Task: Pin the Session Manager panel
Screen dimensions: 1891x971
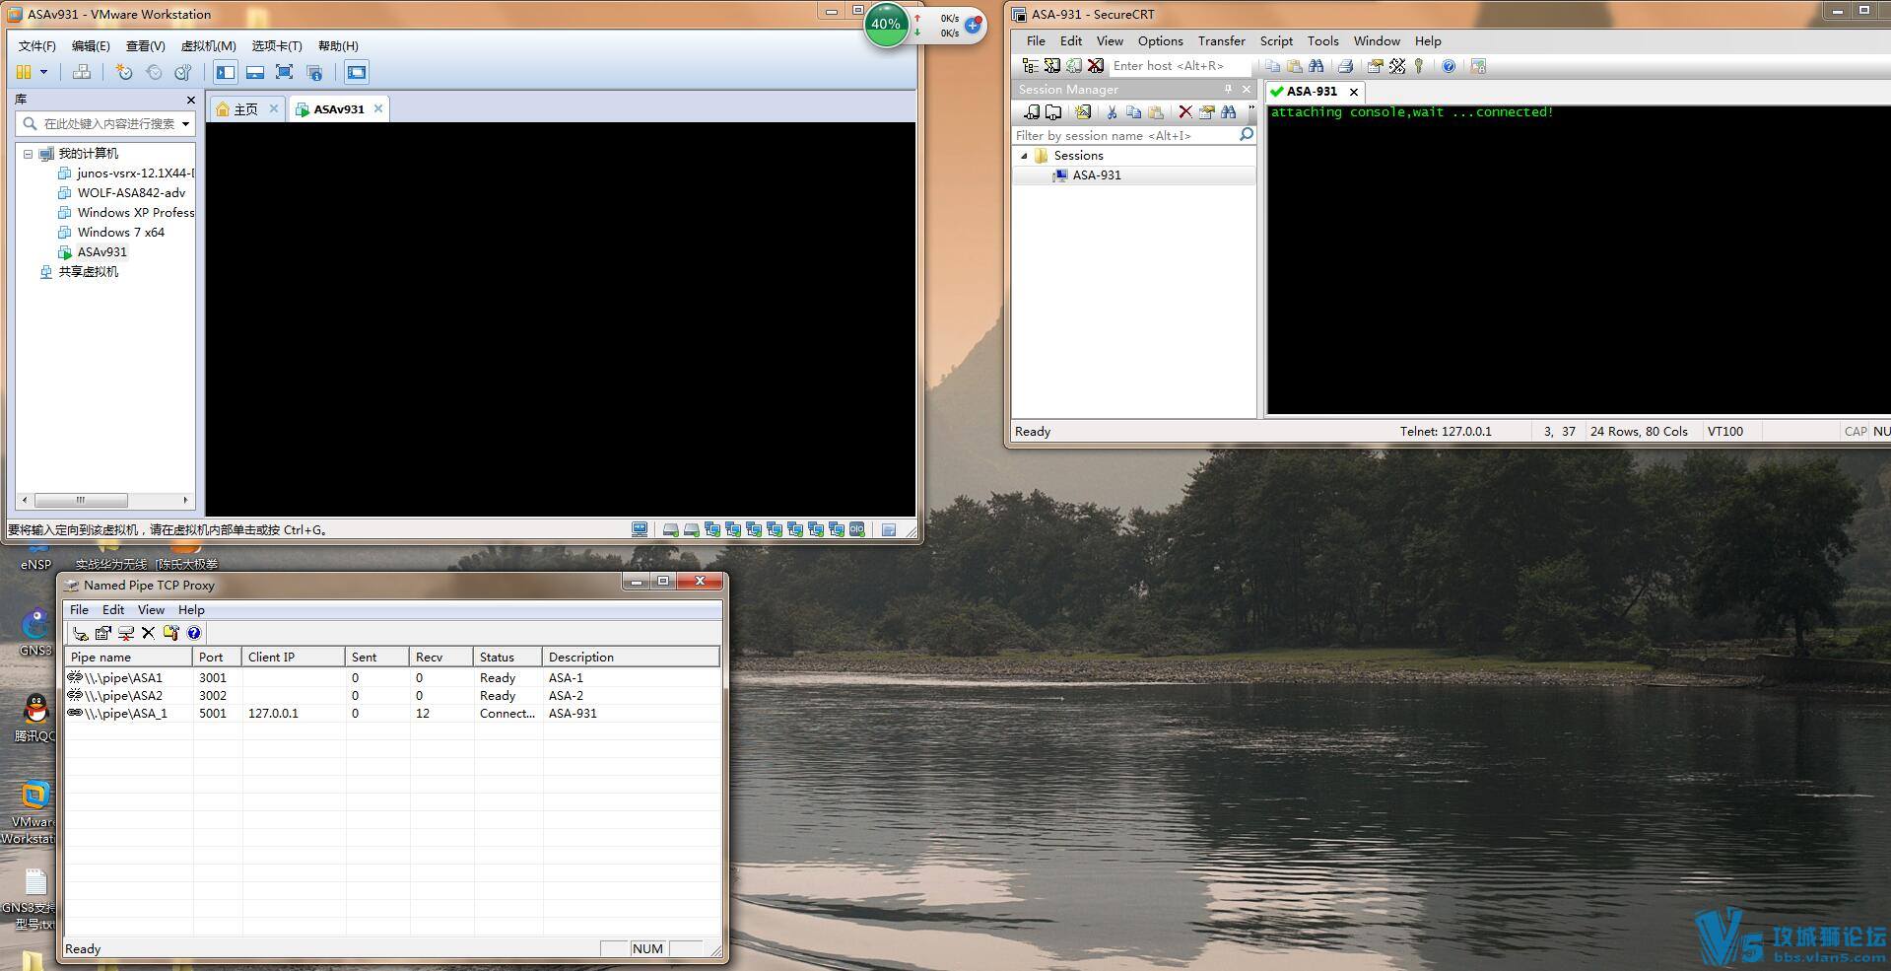Action: coord(1228,90)
